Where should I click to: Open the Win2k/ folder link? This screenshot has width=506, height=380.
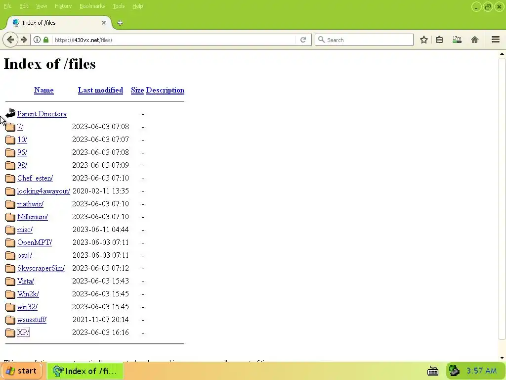pyautogui.click(x=28, y=294)
